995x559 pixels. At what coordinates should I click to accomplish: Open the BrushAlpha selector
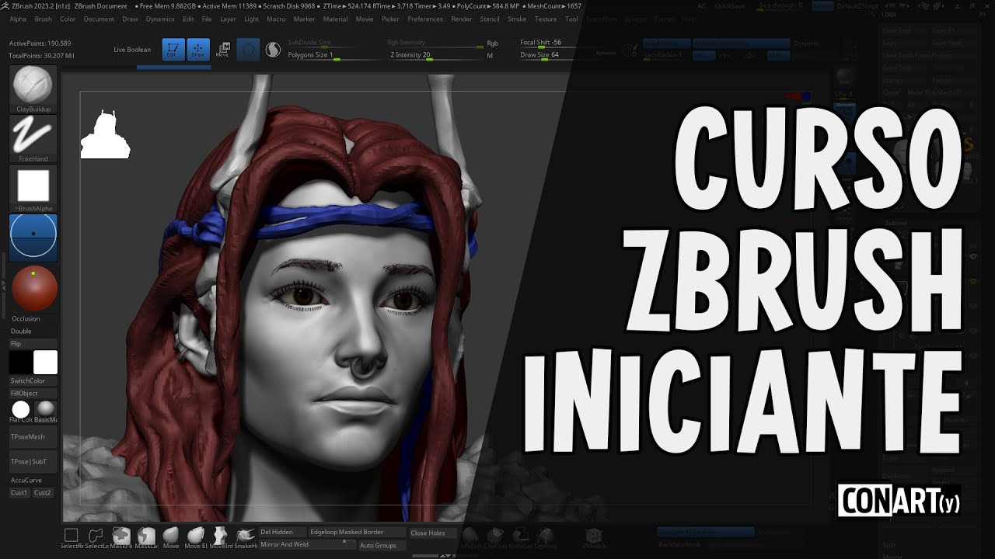pos(33,186)
